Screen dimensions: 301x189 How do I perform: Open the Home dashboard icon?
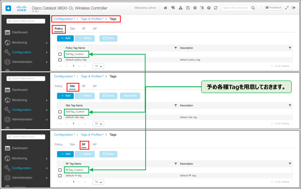tap(165, 8)
